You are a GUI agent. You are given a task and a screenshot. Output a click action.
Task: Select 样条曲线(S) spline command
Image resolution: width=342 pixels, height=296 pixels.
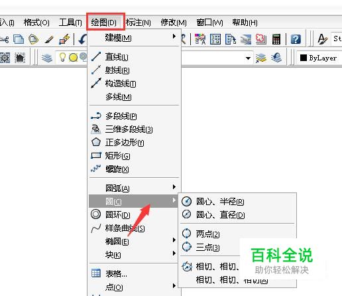click(134, 228)
